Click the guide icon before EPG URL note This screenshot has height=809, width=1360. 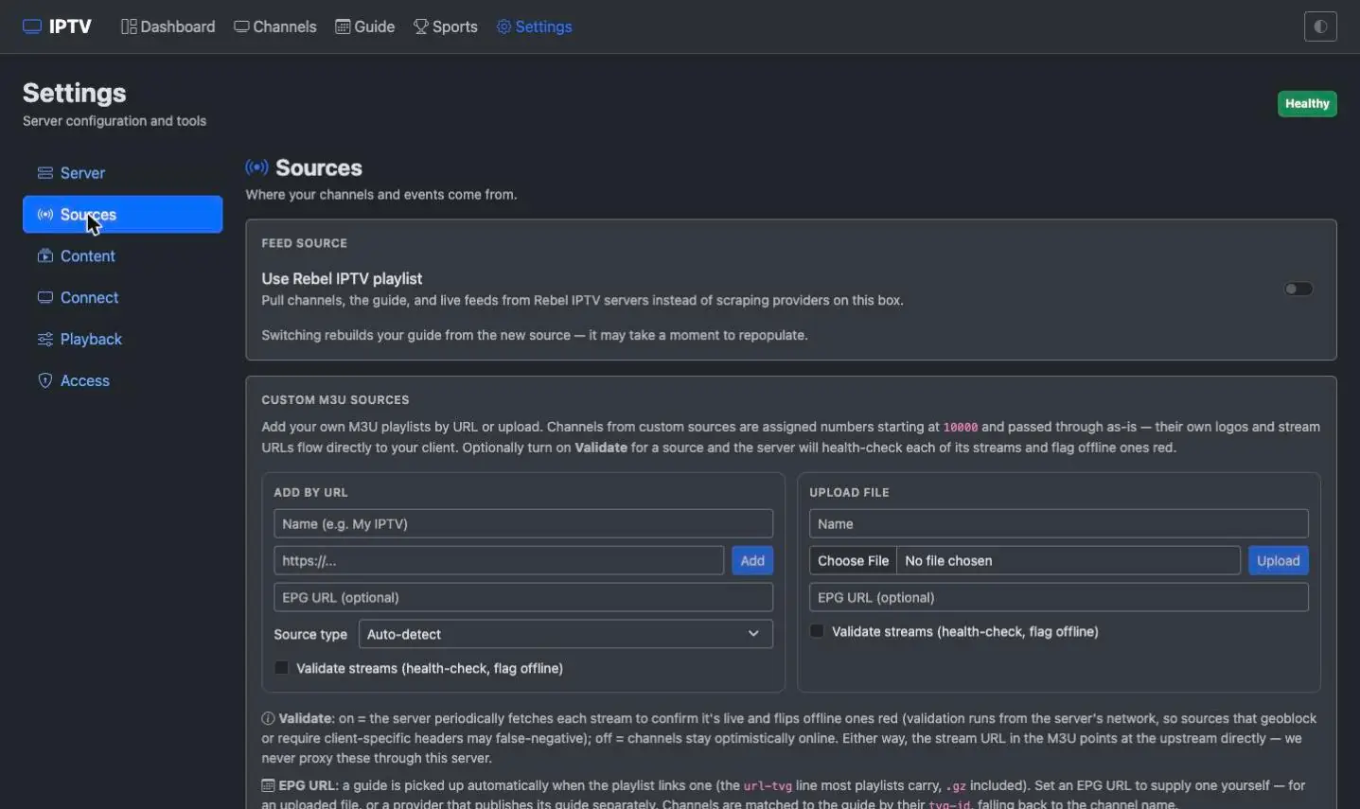[x=268, y=785]
